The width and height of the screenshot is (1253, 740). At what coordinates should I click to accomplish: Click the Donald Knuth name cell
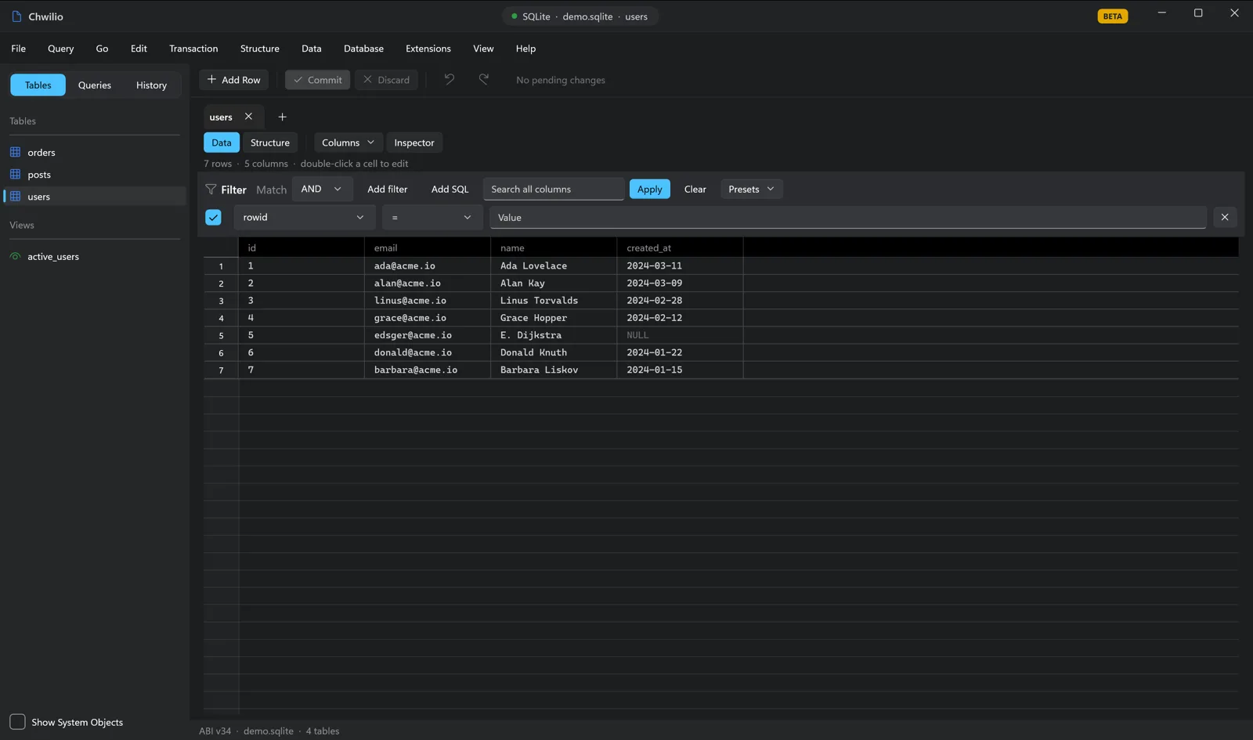click(x=554, y=352)
